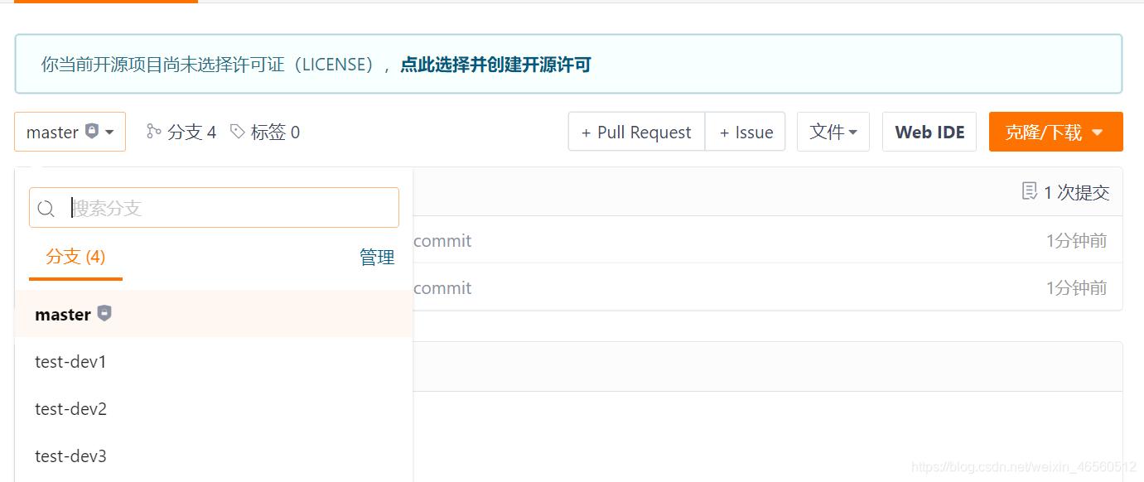Open the Web IDE button
This screenshot has height=482, width=1144.
[x=929, y=132]
